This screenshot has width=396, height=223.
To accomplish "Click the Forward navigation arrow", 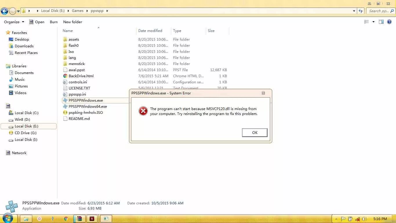I will tap(12, 11).
